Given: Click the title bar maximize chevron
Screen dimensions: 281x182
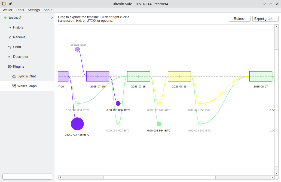Looking at the screenshot, I should click(x=271, y=4).
